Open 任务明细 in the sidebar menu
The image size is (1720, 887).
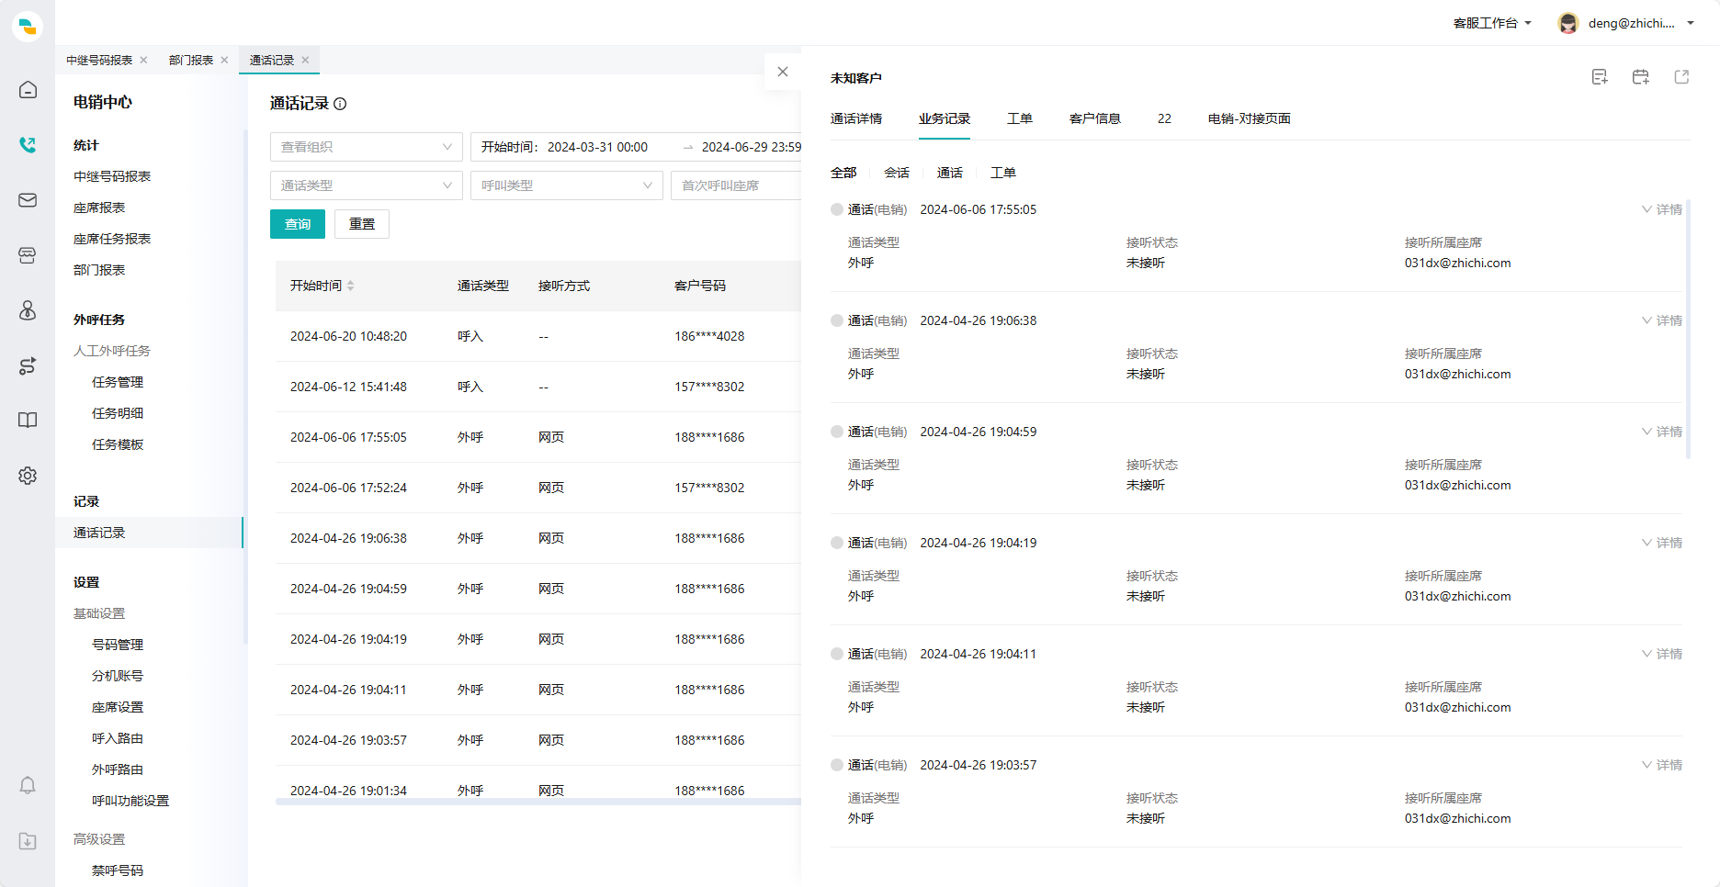118,413
